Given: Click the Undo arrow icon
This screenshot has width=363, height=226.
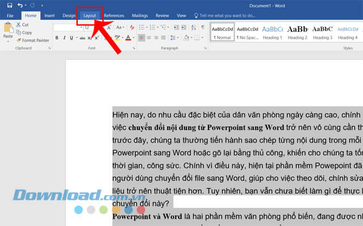Looking at the screenshot, I should 20,5.
